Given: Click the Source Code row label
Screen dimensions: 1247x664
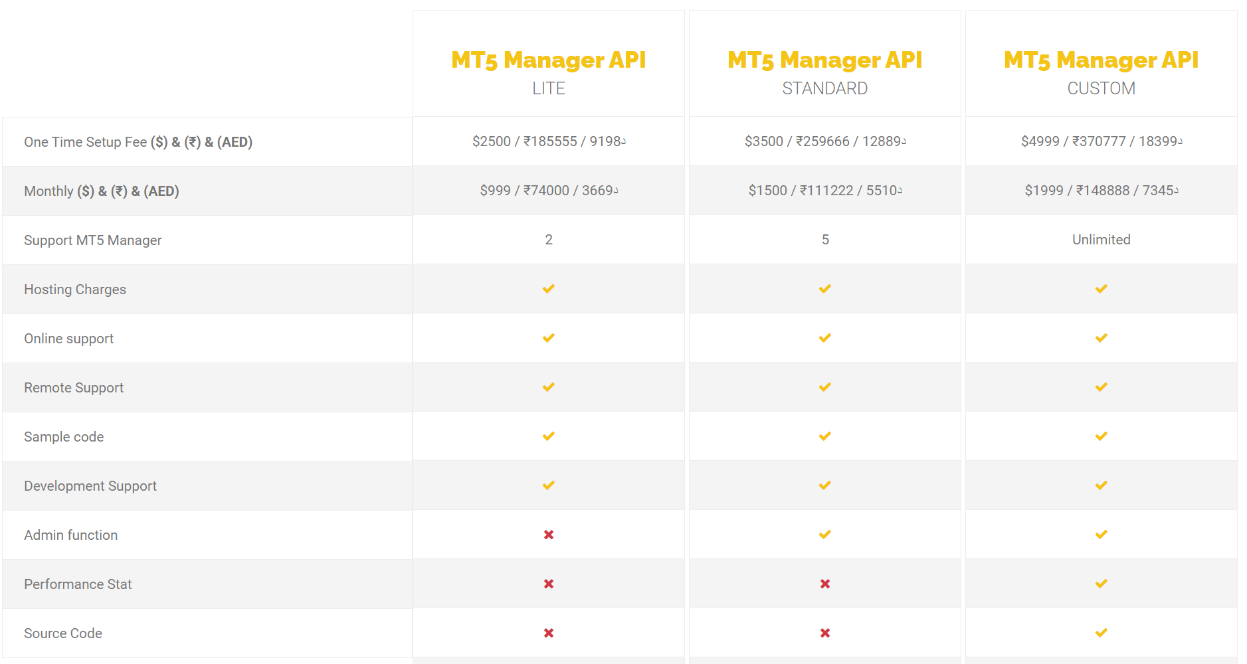Looking at the screenshot, I should click(63, 633).
